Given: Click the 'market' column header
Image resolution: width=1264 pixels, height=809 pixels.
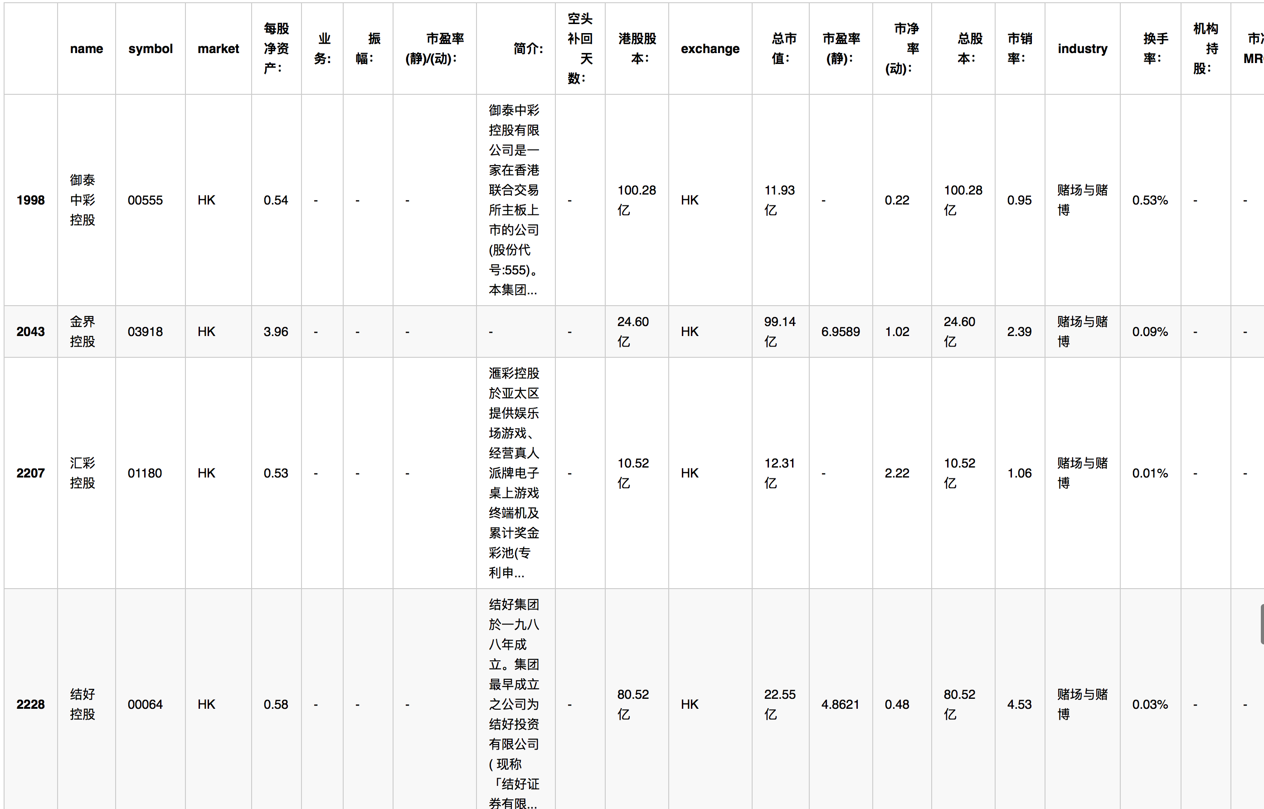Looking at the screenshot, I should click(218, 49).
